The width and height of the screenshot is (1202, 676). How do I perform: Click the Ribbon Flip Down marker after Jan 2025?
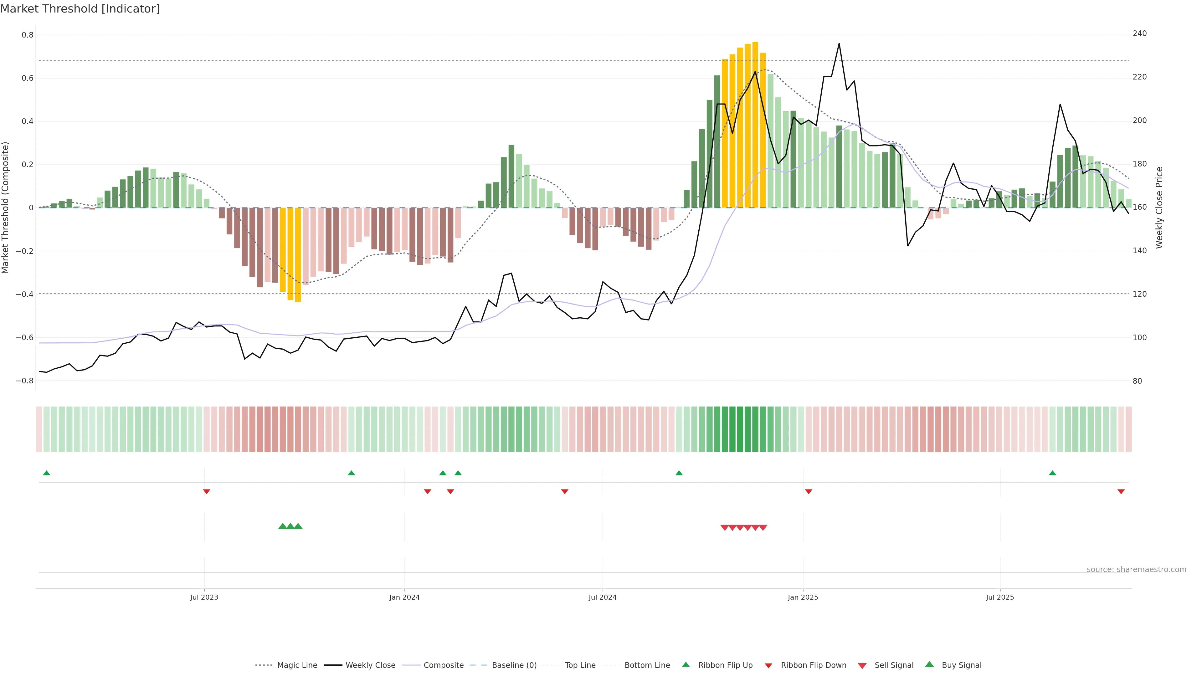[809, 491]
